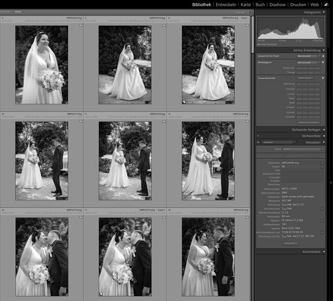333x301 pixels.
Task: Click the plus icon beside Stichwortliste
Action: pos(258,136)
